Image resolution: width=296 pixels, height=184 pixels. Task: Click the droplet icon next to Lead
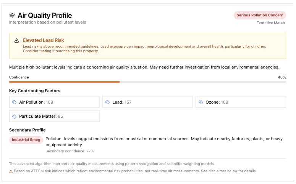108,102
